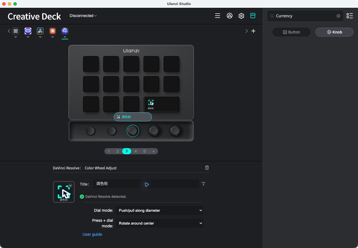Switch to the Knob tab
The width and height of the screenshot is (358, 248).
coord(335,32)
